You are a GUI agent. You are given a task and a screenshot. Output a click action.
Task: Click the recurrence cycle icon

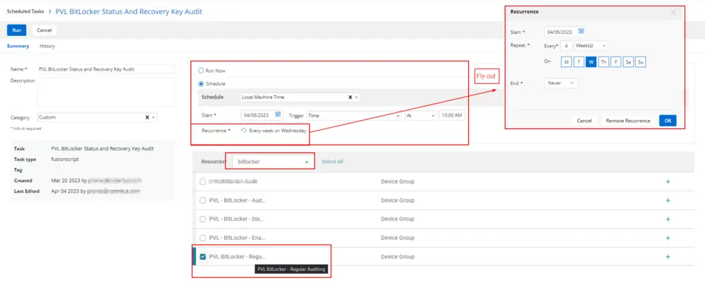point(244,131)
